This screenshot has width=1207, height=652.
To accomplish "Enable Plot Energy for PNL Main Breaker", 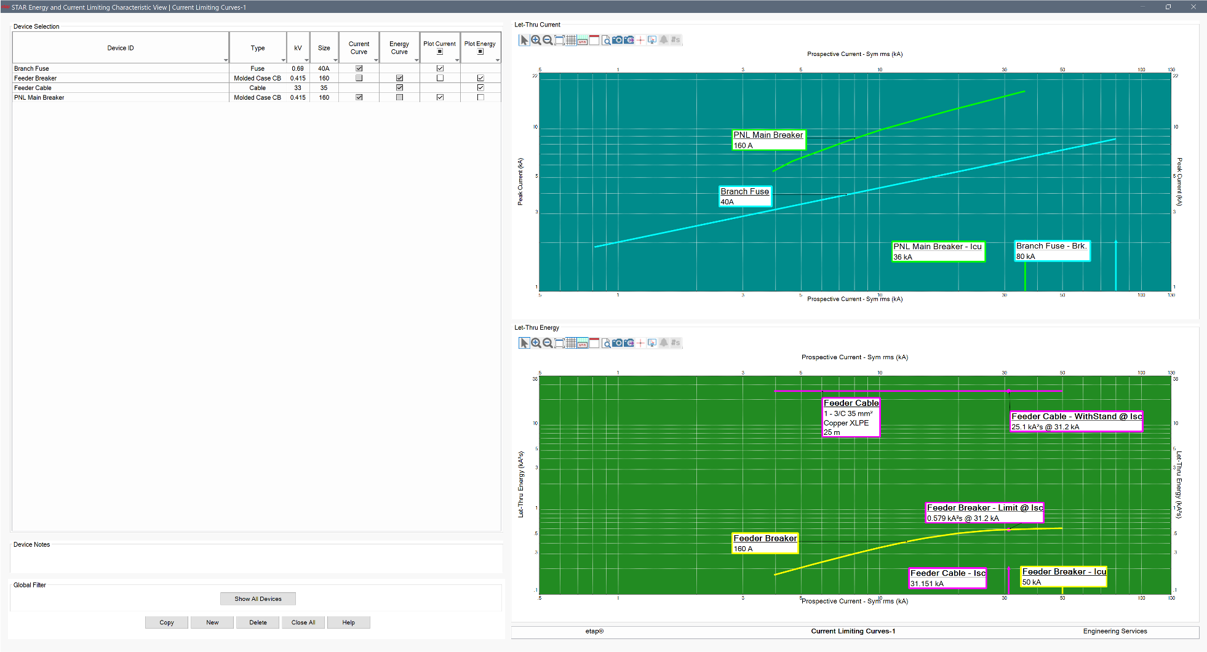I will (x=480, y=97).
